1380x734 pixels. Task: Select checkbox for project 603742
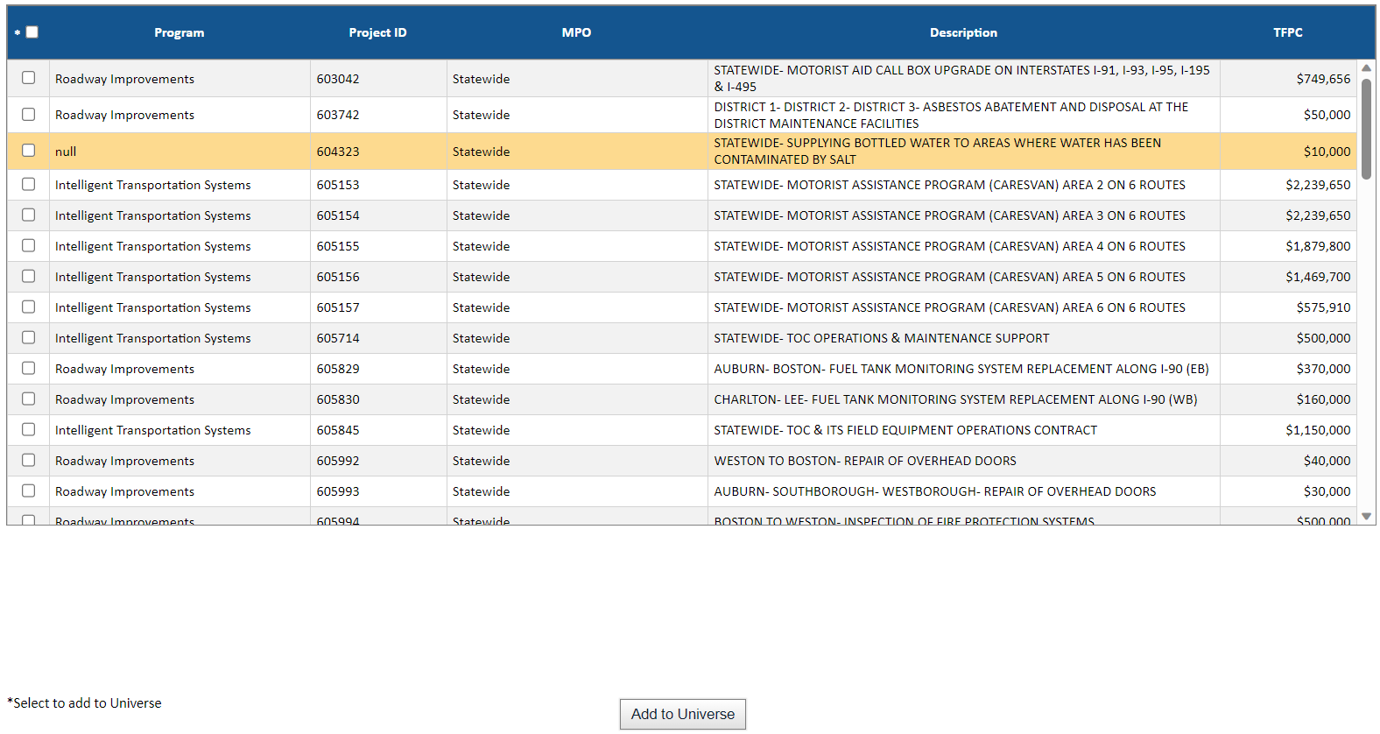click(29, 115)
